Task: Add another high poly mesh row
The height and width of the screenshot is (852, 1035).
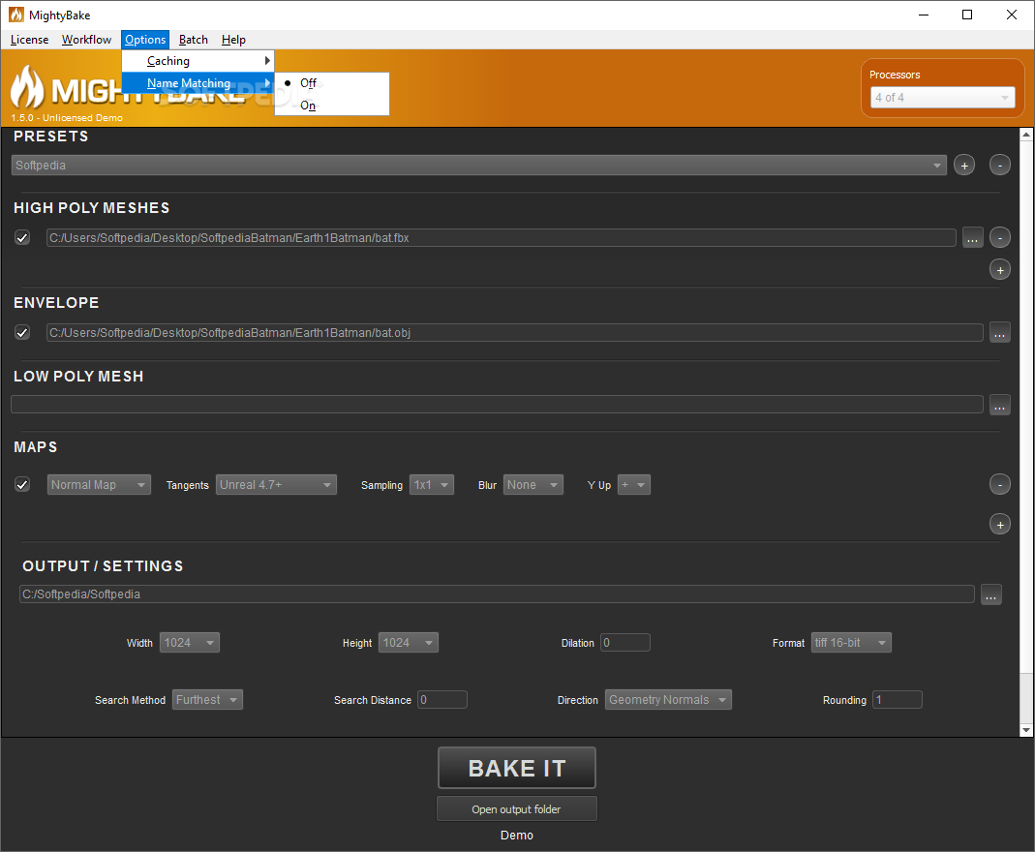Action: (x=999, y=269)
